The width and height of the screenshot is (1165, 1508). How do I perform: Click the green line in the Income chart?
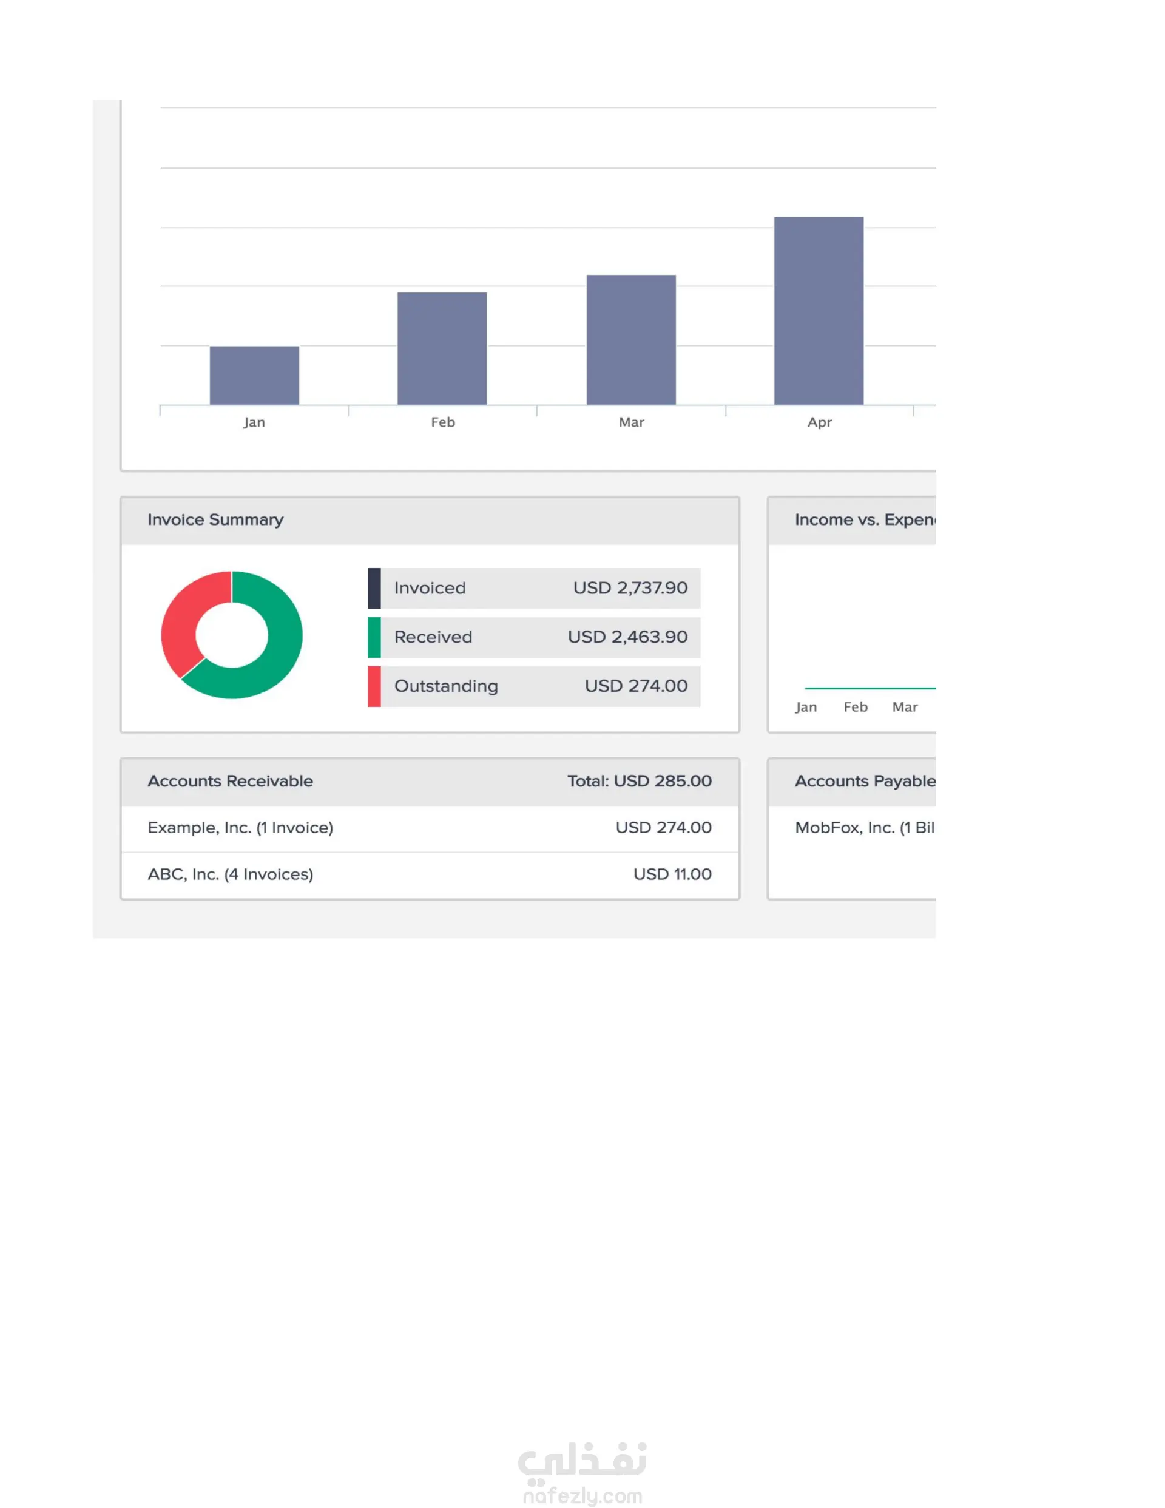[870, 688]
